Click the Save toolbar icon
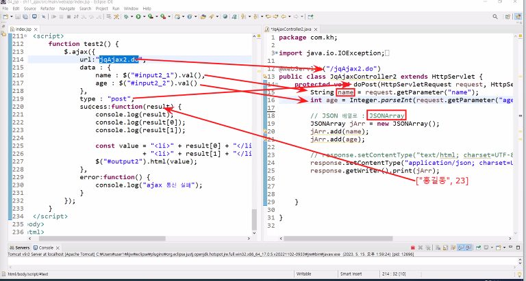Viewport: 526px width, 281px height. tap(17, 16)
